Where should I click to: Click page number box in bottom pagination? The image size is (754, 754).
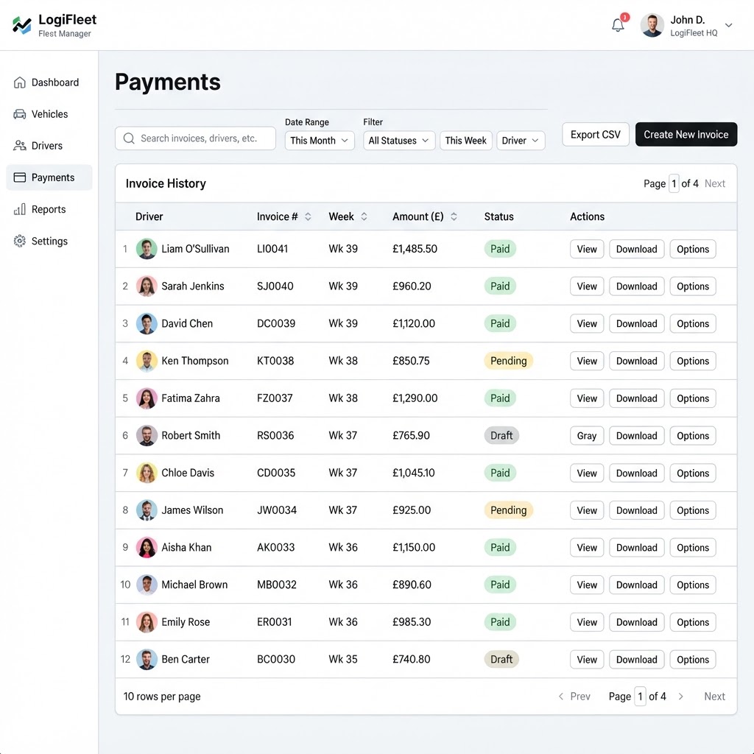pyautogui.click(x=640, y=697)
